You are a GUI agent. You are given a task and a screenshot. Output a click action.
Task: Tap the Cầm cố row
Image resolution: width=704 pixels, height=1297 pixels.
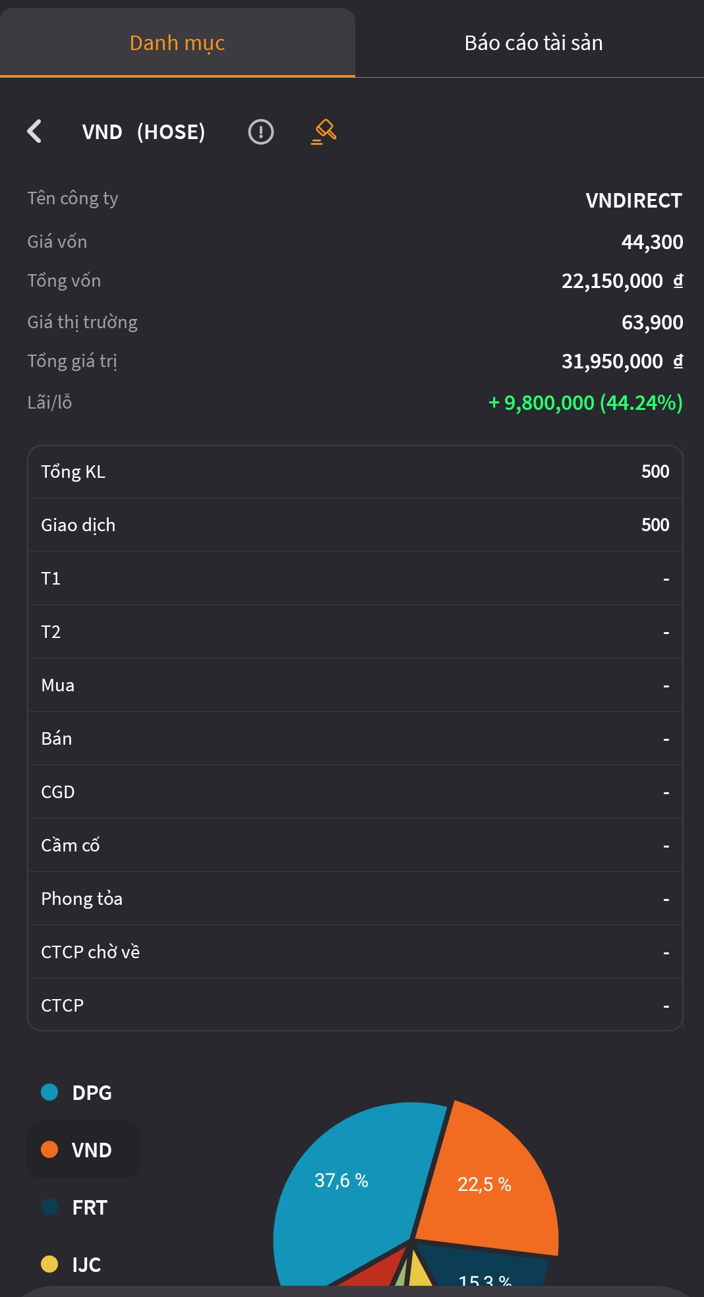click(x=355, y=846)
